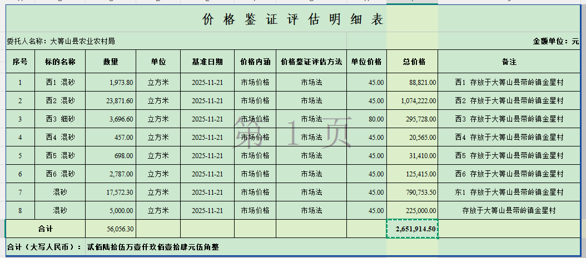This screenshot has width=586, height=258.
Task: Click the 委托人名称:大箐山县农业农村局 cell
Action: point(176,42)
